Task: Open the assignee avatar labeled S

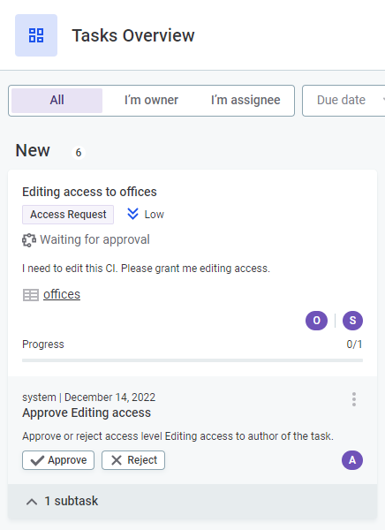Action: point(352,320)
